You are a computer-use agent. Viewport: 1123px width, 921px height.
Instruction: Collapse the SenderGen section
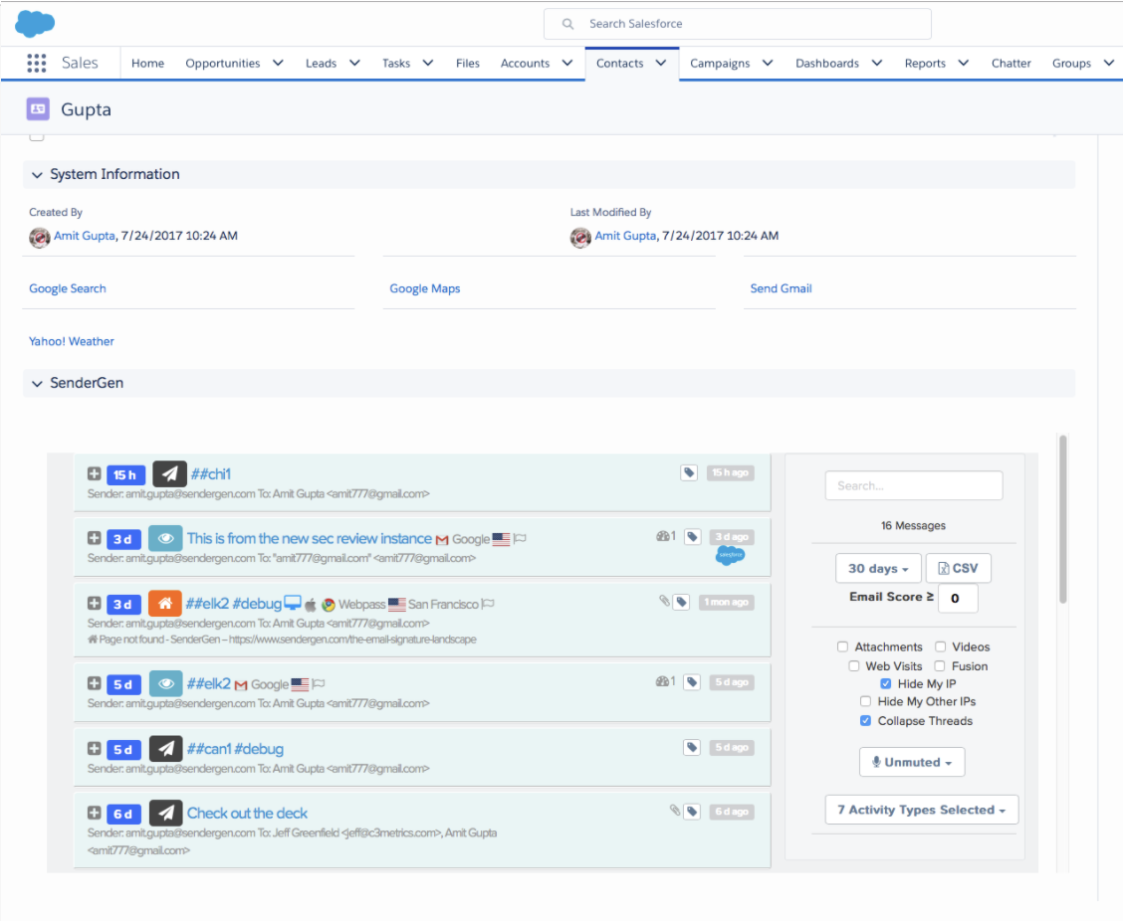click(x=37, y=384)
